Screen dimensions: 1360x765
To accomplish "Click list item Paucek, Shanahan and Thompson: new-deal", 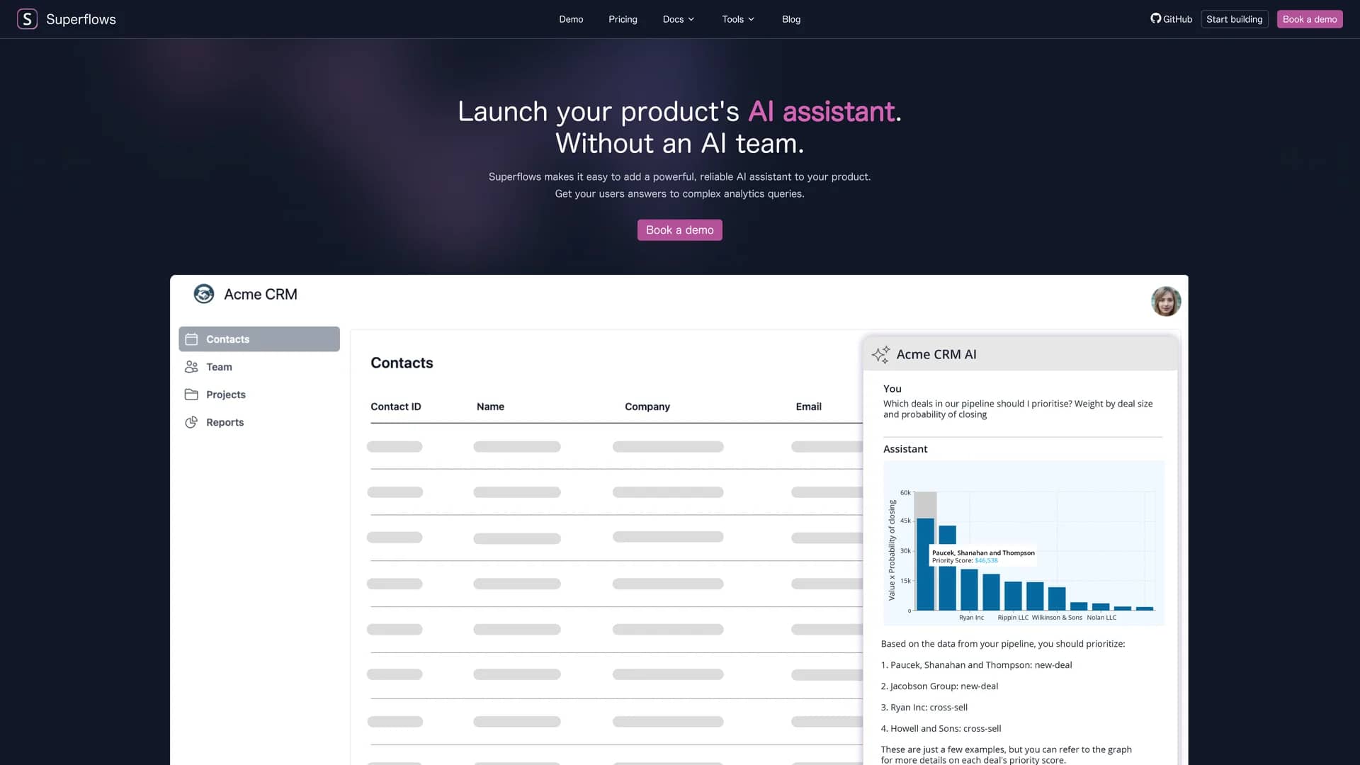I will [976, 665].
